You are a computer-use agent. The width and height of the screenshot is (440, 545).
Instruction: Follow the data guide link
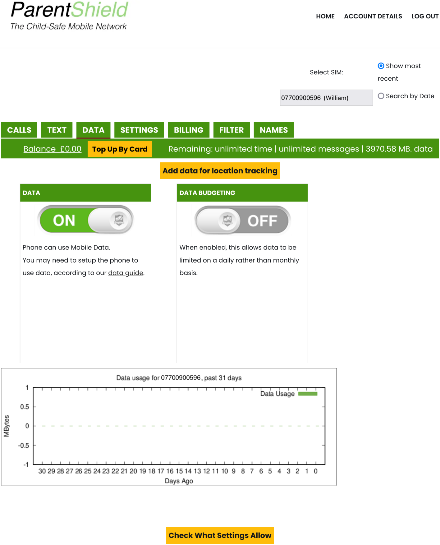click(x=126, y=273)
